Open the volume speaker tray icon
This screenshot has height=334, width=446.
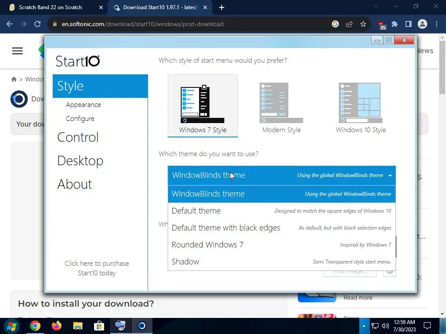point(385,326)
